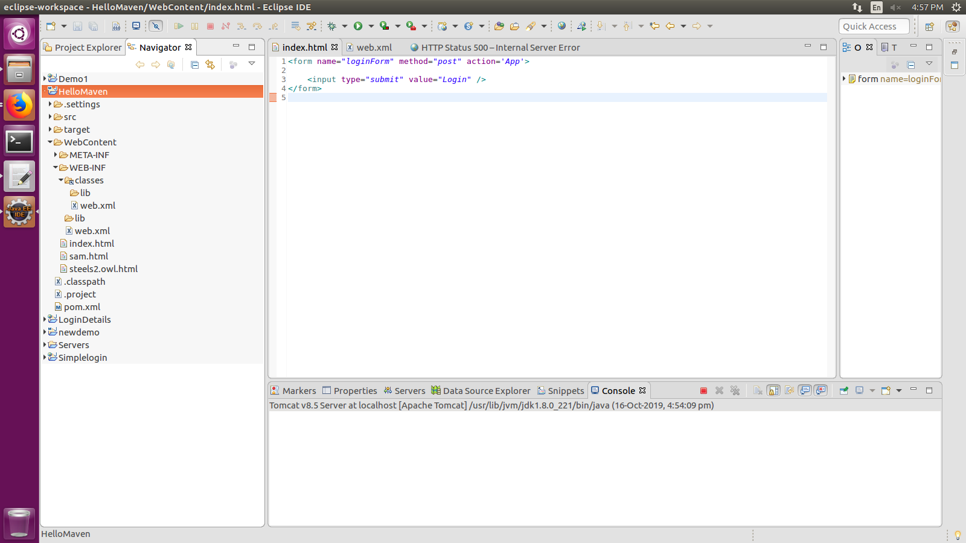Start the Tomcat server
Viewport: 966px width, 543px height.
pyautogui.click(x=384, y=26)
